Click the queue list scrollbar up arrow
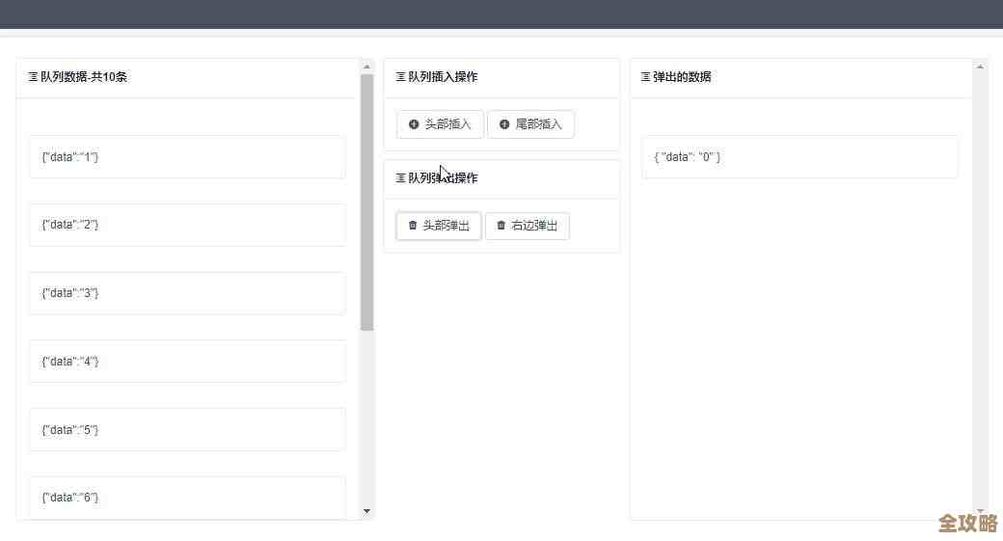The width and height of the screenshot is (1003, 541). (366, 67)
